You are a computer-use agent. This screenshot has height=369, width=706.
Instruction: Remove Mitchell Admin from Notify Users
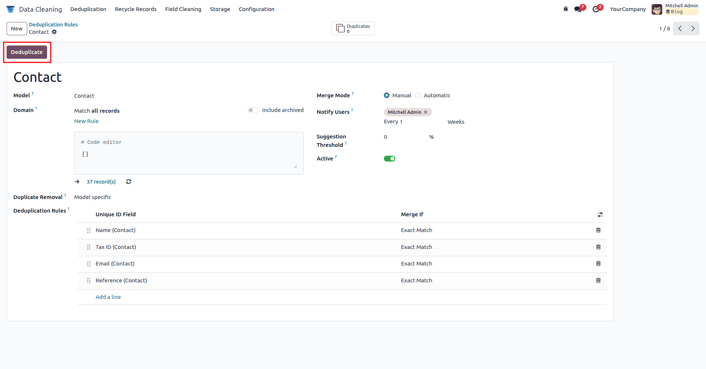pos(426,112)
